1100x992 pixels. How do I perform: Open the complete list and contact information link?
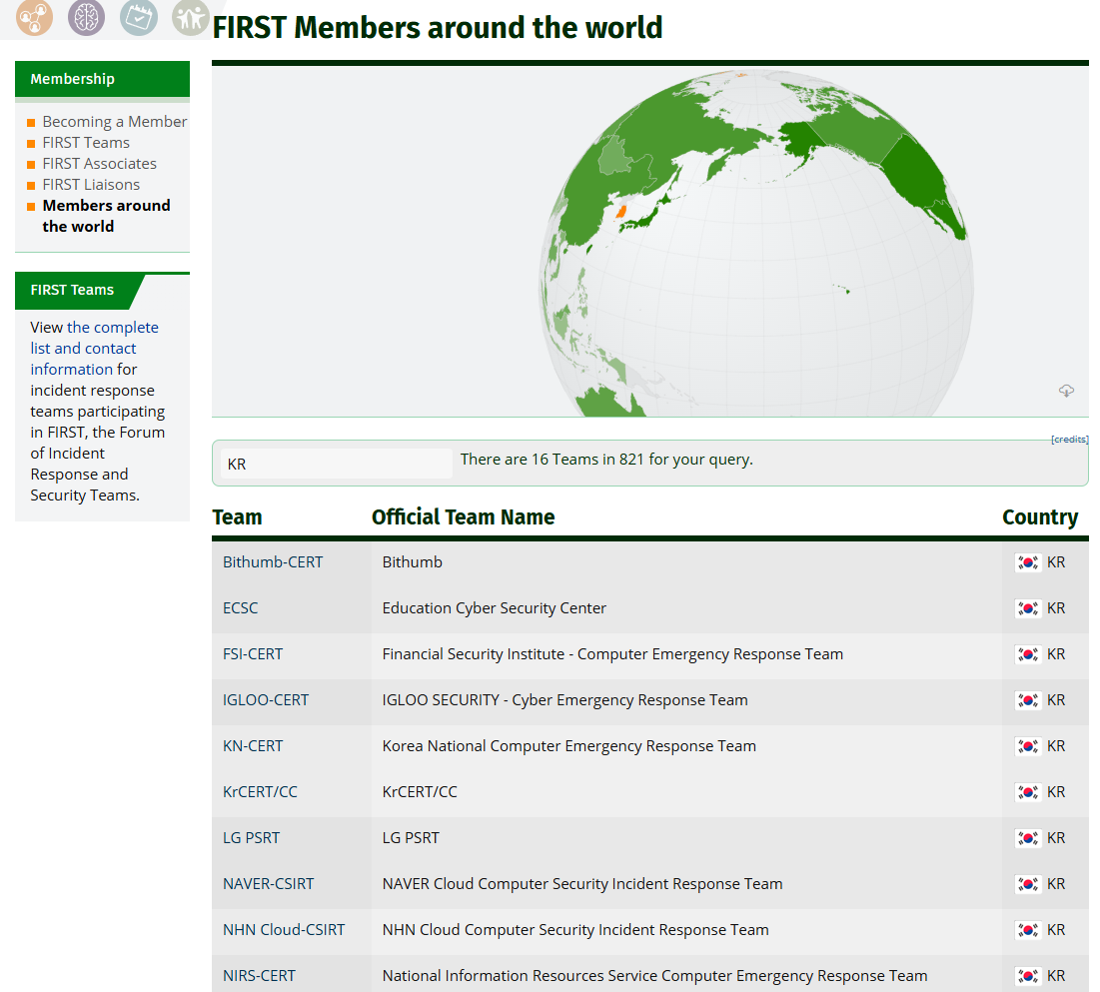[x=94, y=348]
